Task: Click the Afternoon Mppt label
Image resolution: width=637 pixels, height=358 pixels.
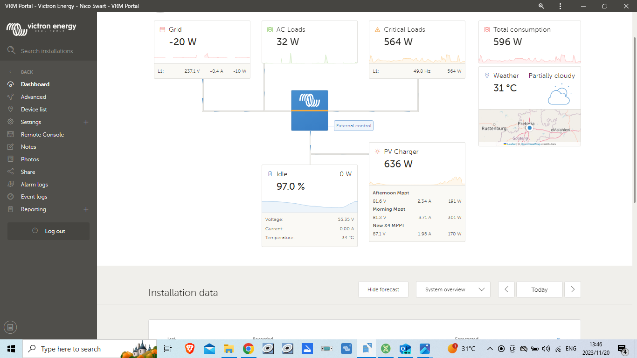Action: (391, 193)
